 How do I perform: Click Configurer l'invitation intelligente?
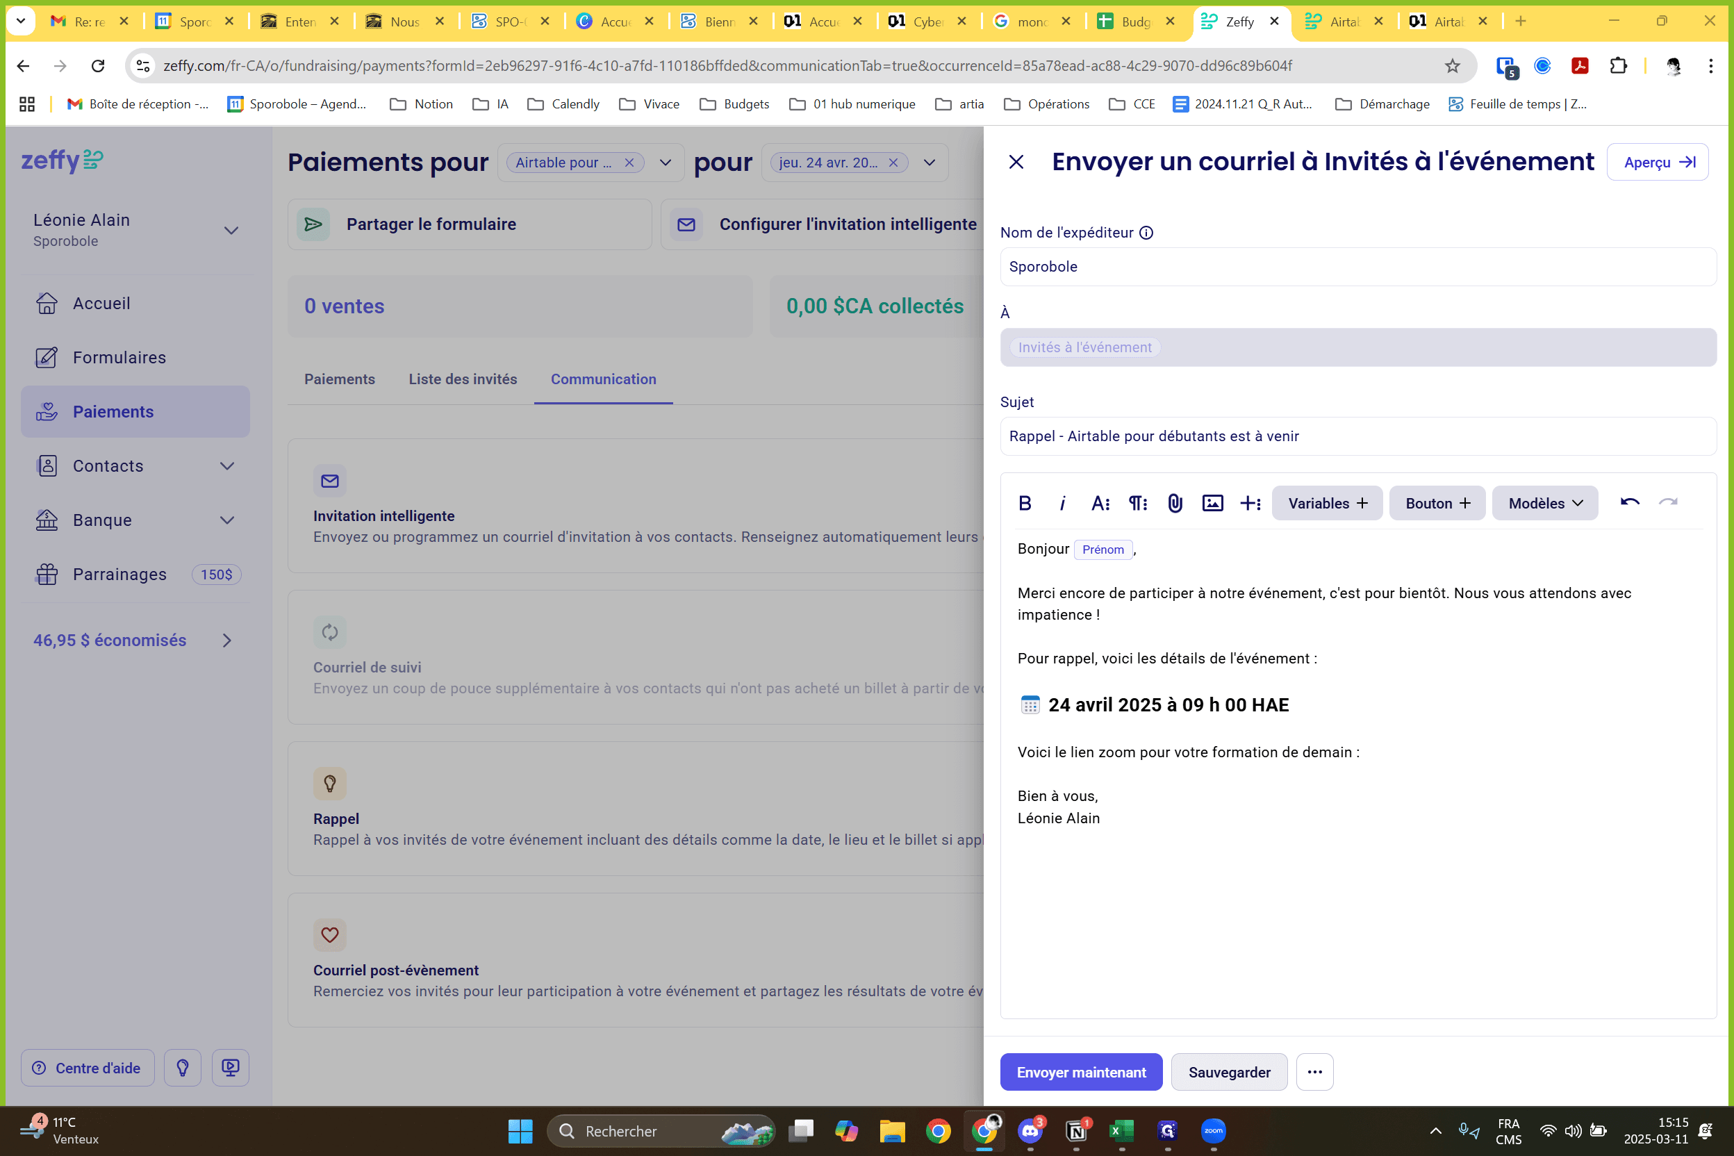tap(823, 224)
